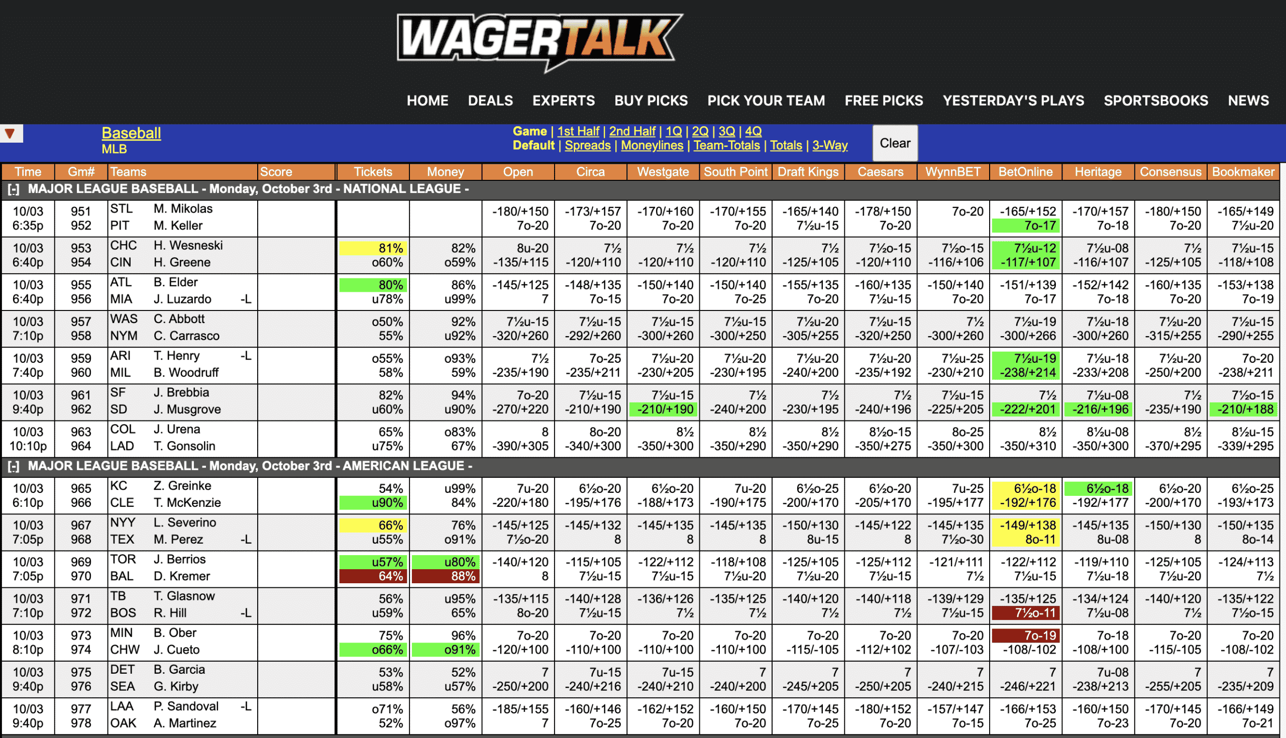
Task: Click the Caesars column header
Action: coord(880,172)
